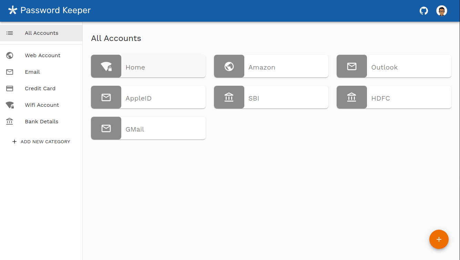Open the Web Account category
This screenshot has height=260, width=460.
tap(41, 55)
